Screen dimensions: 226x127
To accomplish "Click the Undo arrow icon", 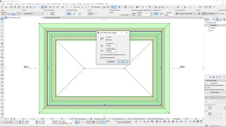I will pos(35,7).
